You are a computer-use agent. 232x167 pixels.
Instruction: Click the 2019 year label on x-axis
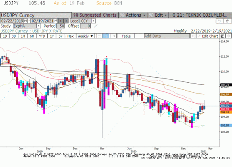40,151
